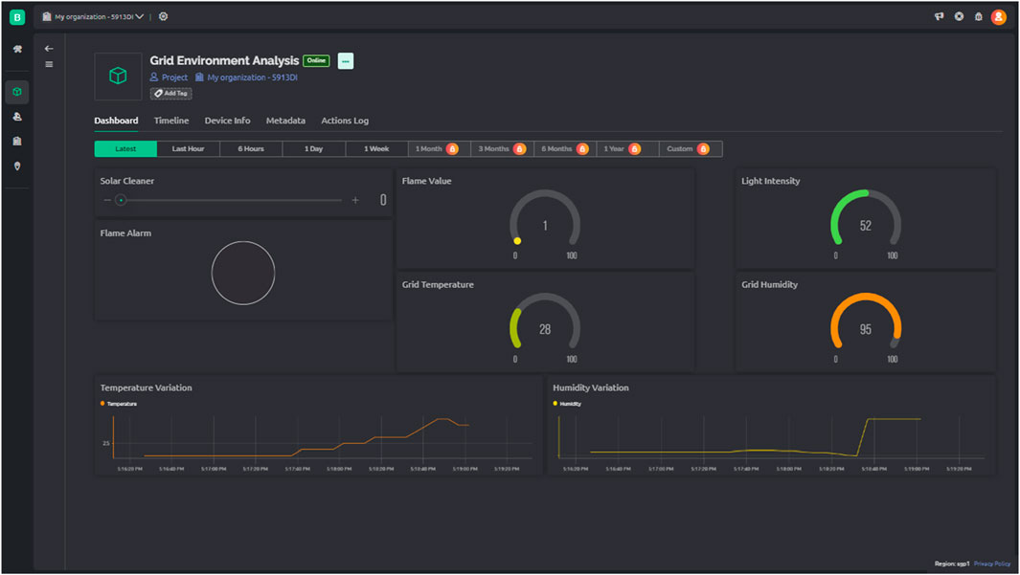
Task: Click the lock icon on 3 Months
Action: (x=520, y=149)
